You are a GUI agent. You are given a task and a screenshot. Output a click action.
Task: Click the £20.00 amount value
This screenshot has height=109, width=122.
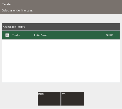pyautogui.click(x=109, y=35)
